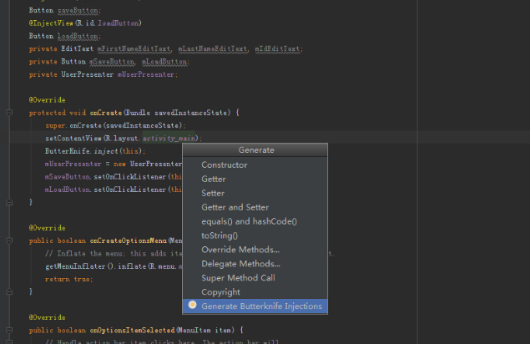Collapse the onCreate method fold marker
This screenshot has width=530, height=344.
(9, 113)
